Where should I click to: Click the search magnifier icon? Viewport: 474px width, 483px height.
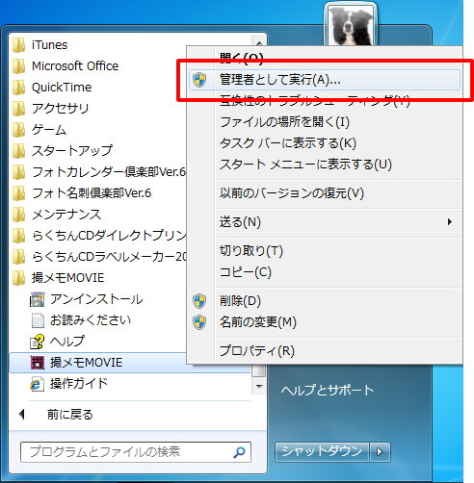(x=239, y=452)
